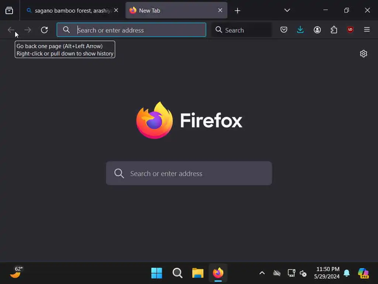Image resolution: width=378 pixels, height=284 pixels.
Task: Click the Firefox taskbar icon
Action: 218,273
